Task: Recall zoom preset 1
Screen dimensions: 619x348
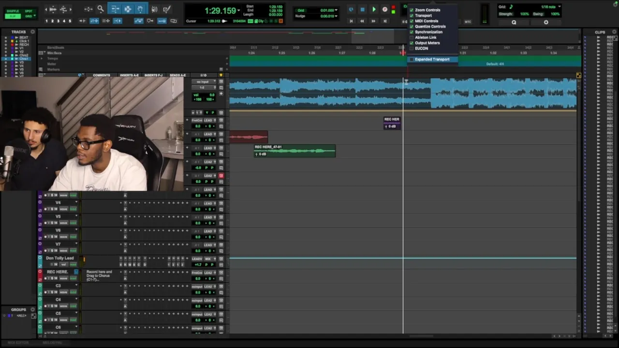Action: 46,21
